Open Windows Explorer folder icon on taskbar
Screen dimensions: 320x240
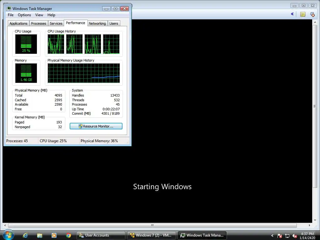click(x=40, y=235)
